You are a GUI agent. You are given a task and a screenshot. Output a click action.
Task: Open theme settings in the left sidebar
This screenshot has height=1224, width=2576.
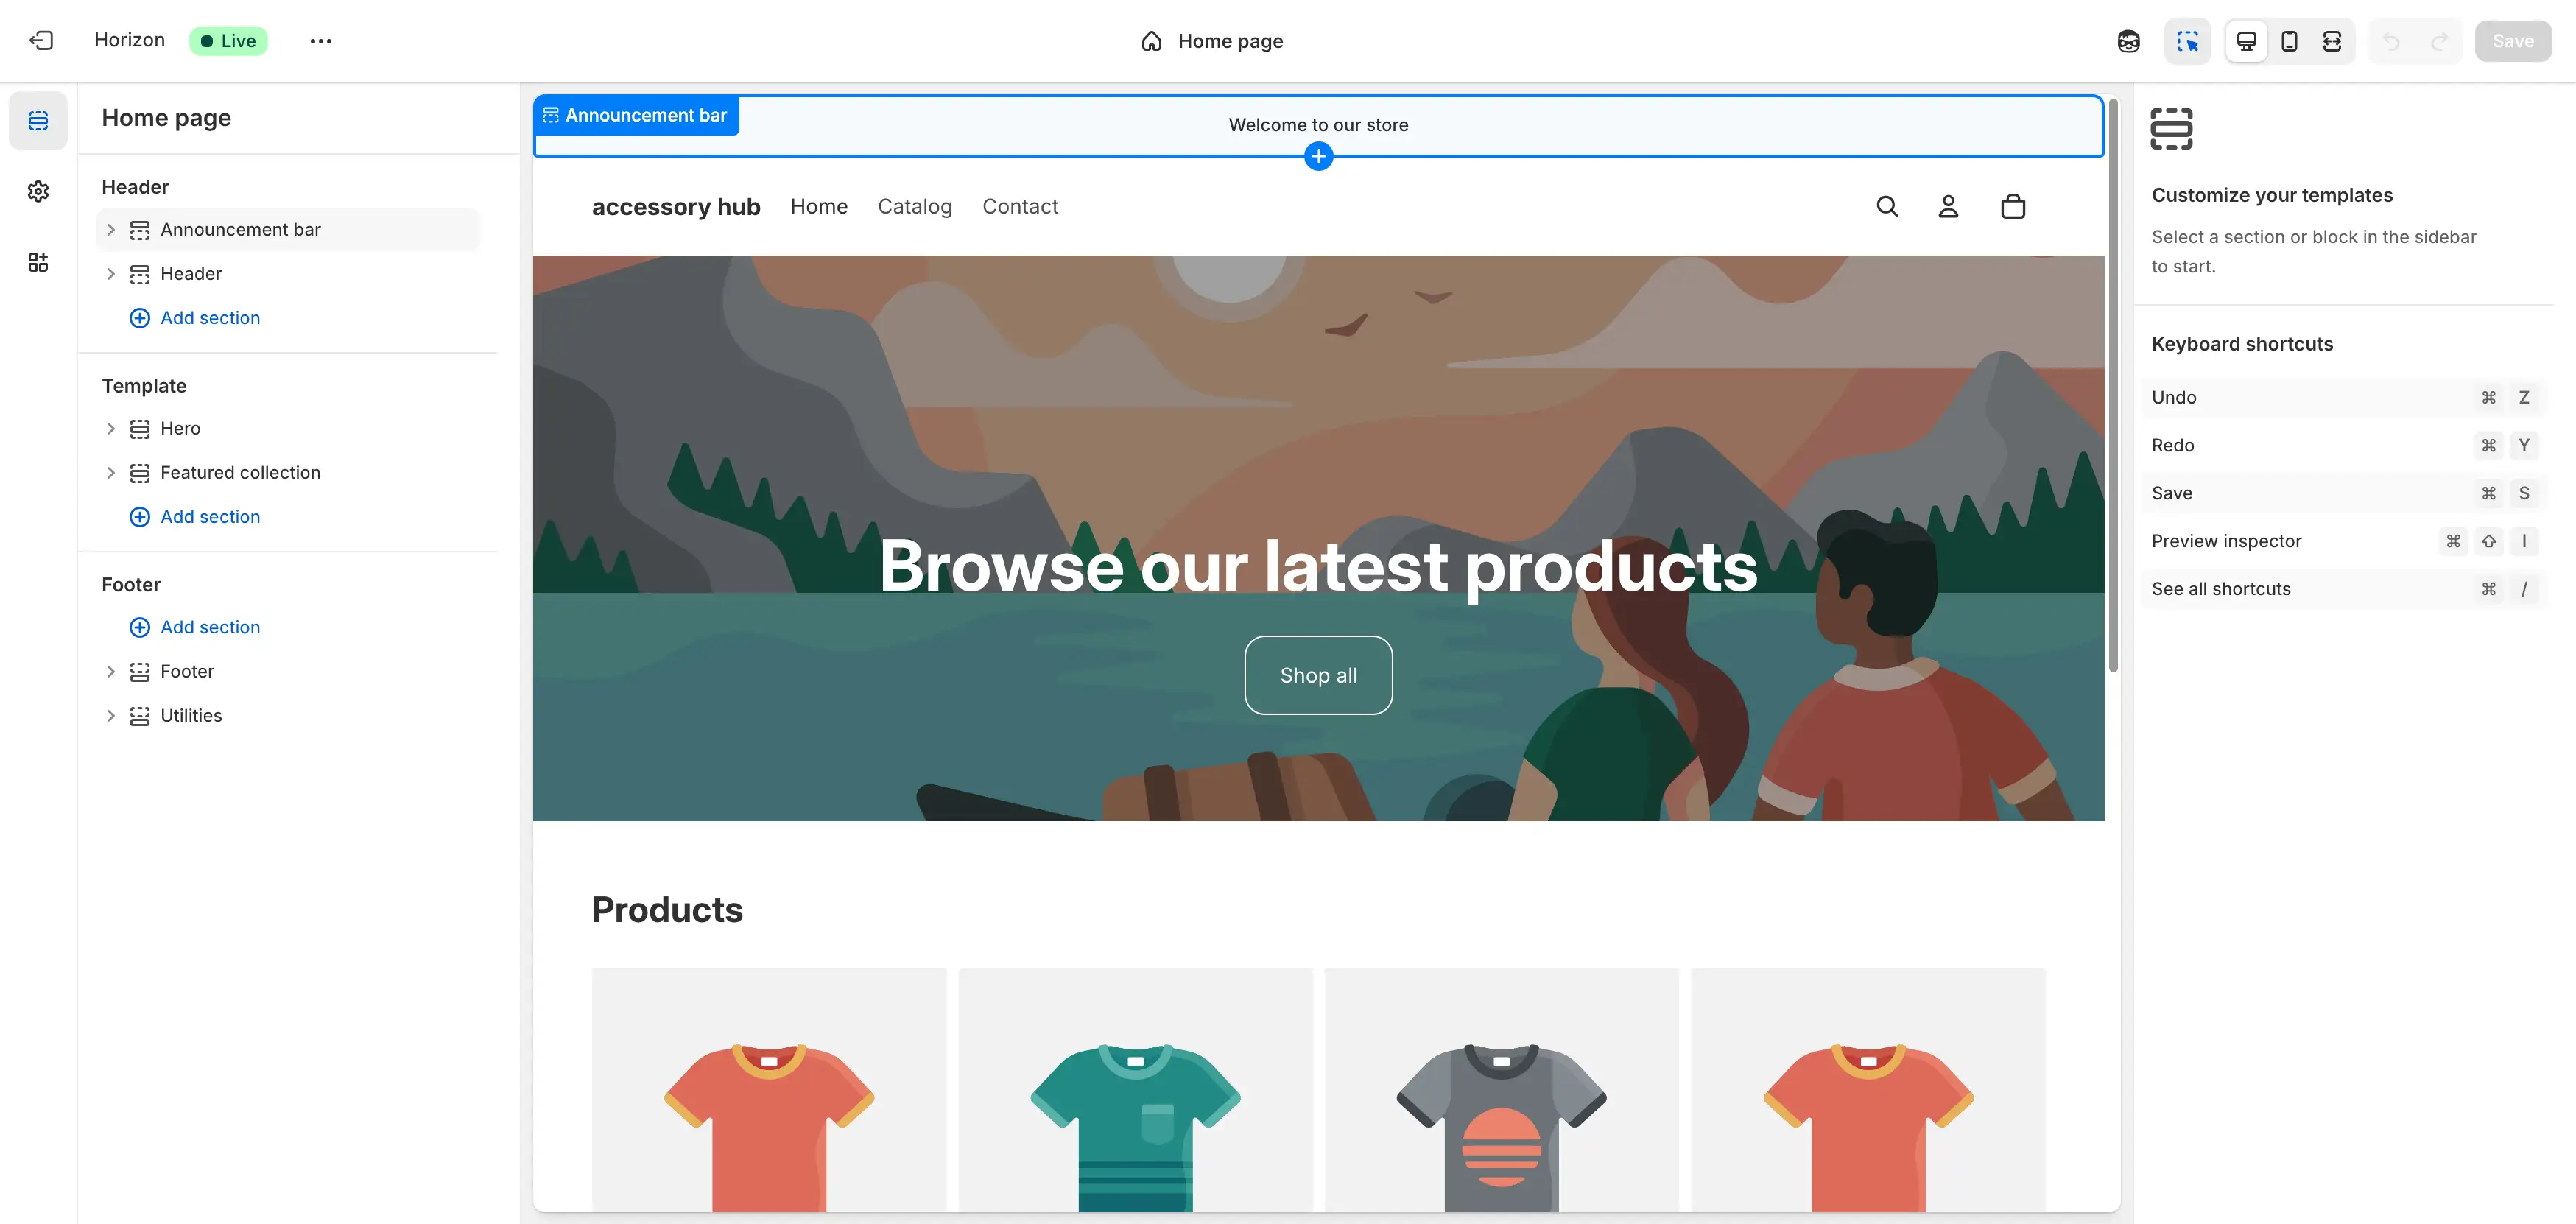click(x=37, y=191)
